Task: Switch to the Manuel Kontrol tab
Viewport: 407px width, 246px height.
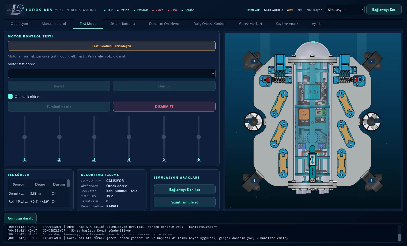Action: click(54, 24)
